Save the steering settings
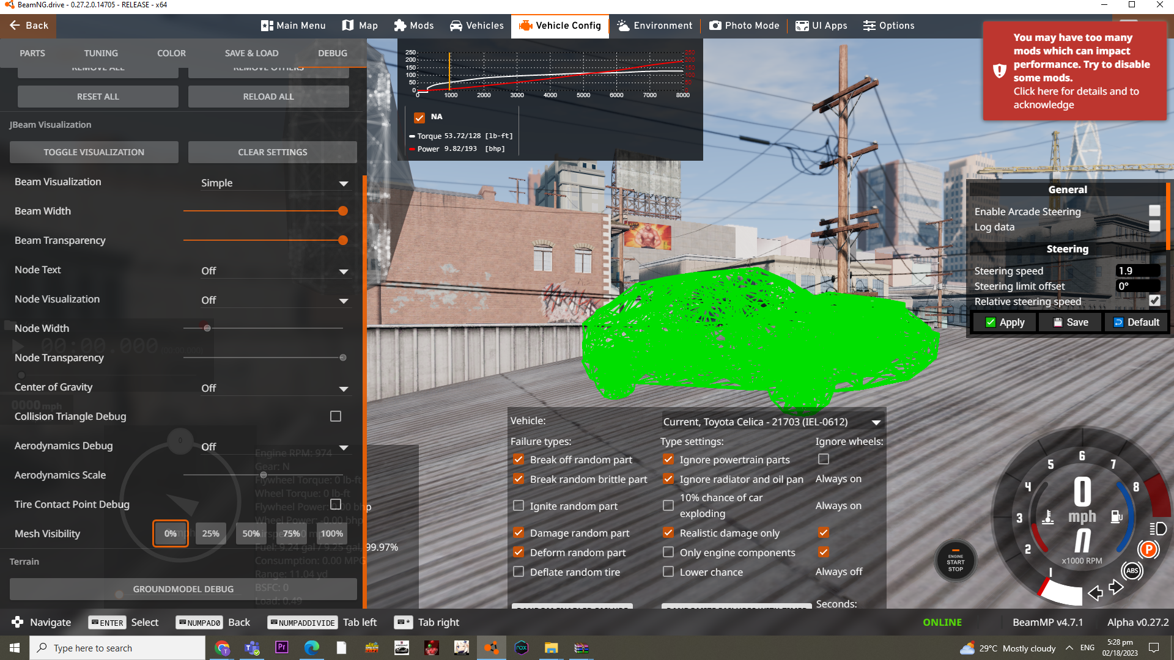Viewport: 1174px width, 660px height. (1071, 322)
